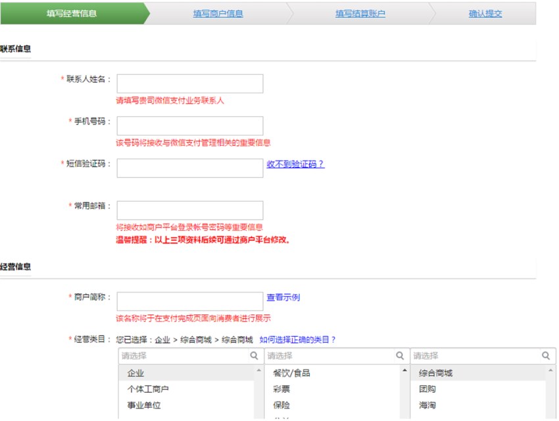Click scroll-up arrow of second category list
Screen dimensions: 559x421
point(404,370)
